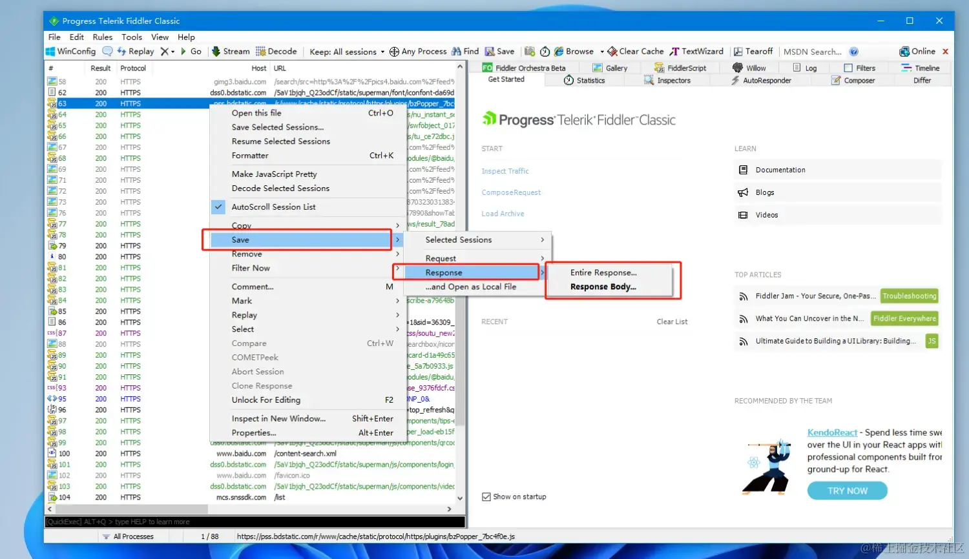Uncheck Show on startup checkbox

486,497
